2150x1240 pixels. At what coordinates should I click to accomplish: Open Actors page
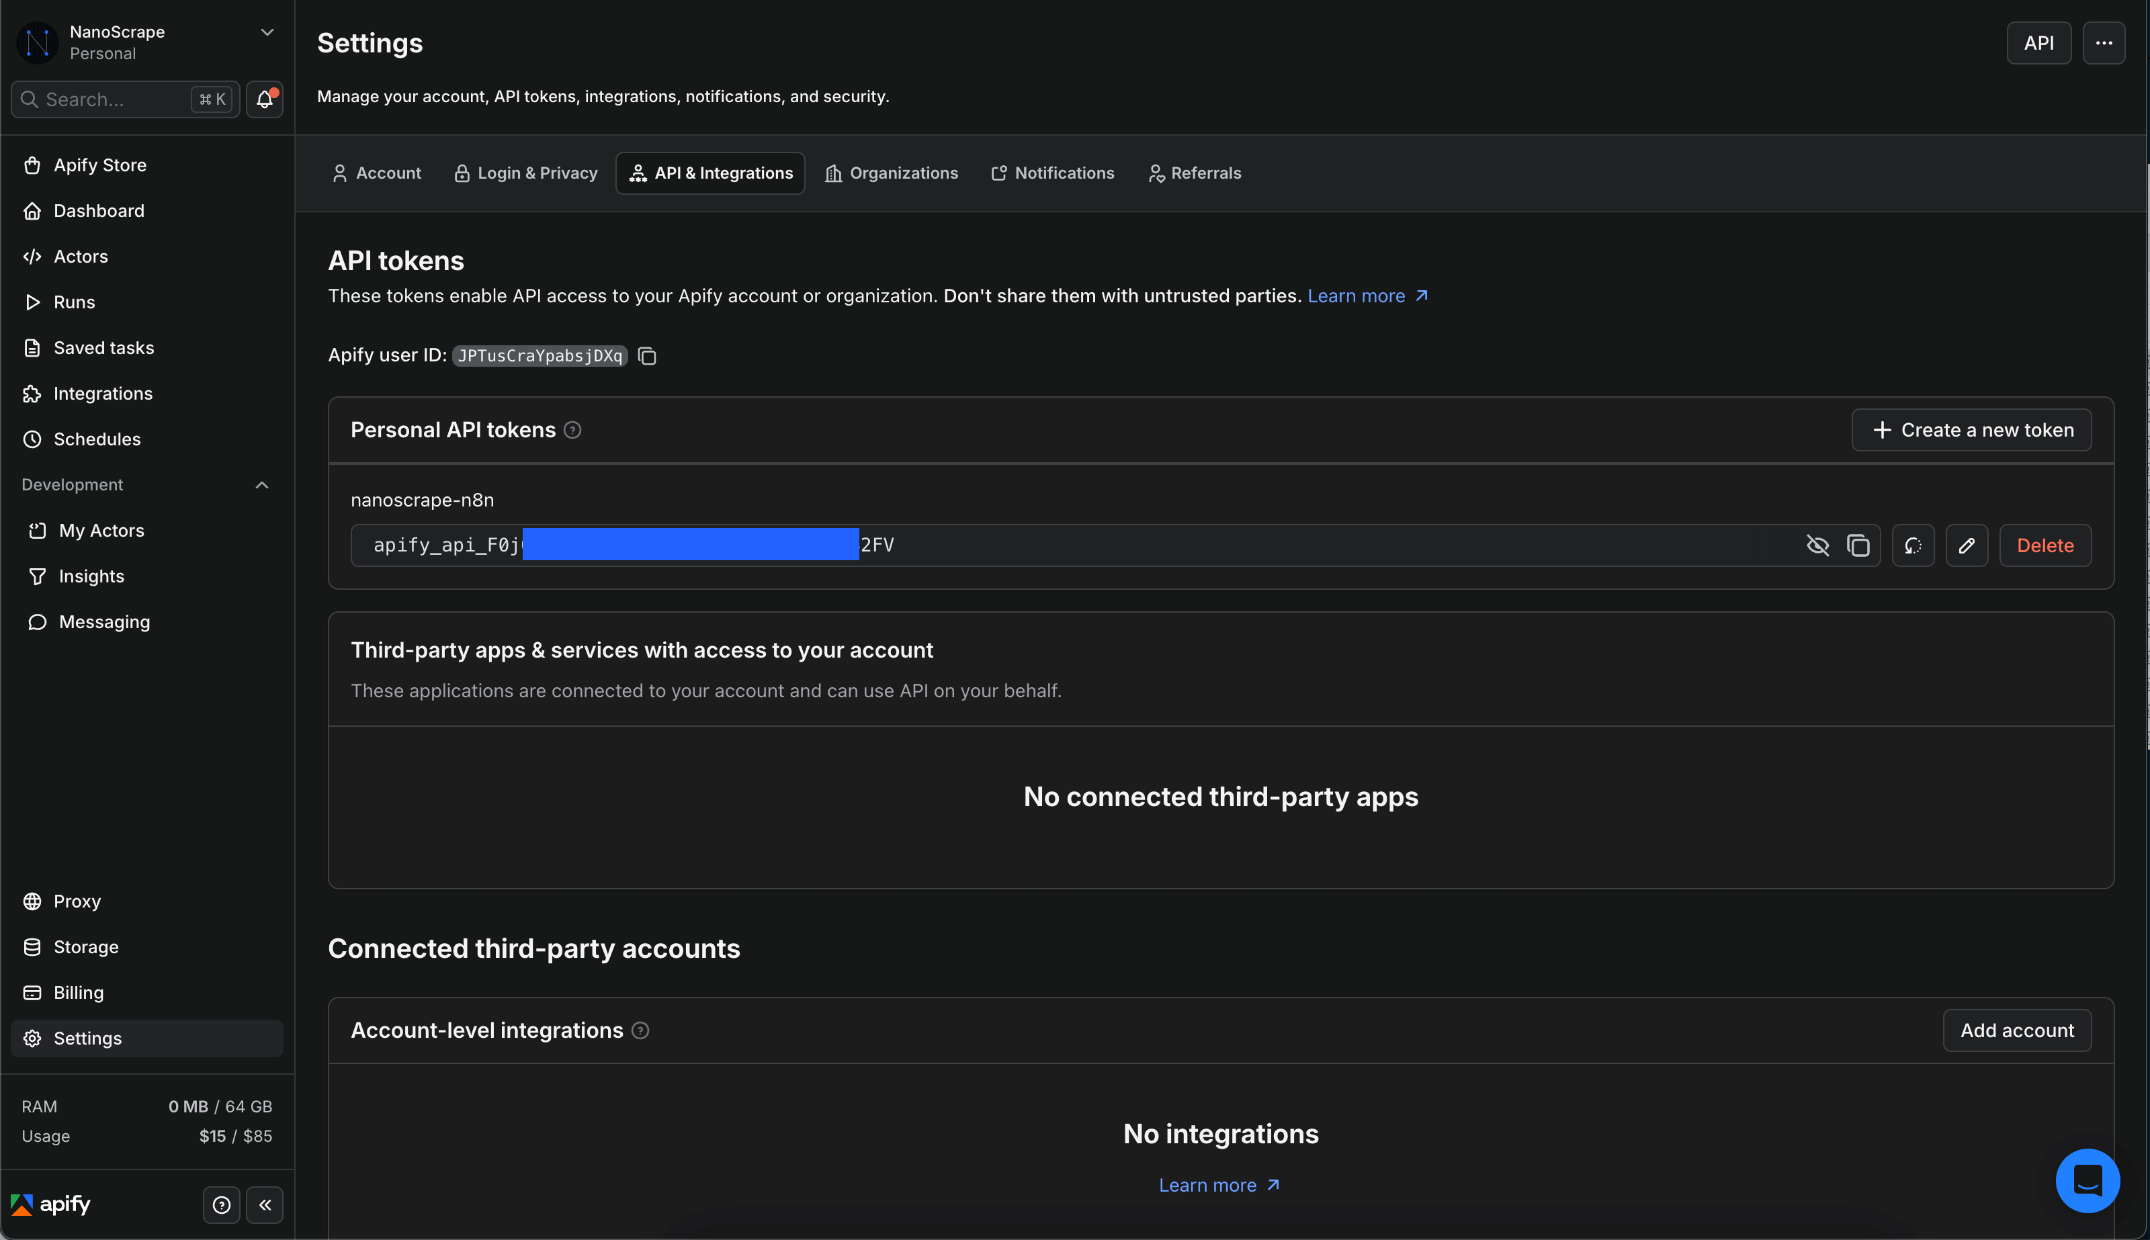146,257
